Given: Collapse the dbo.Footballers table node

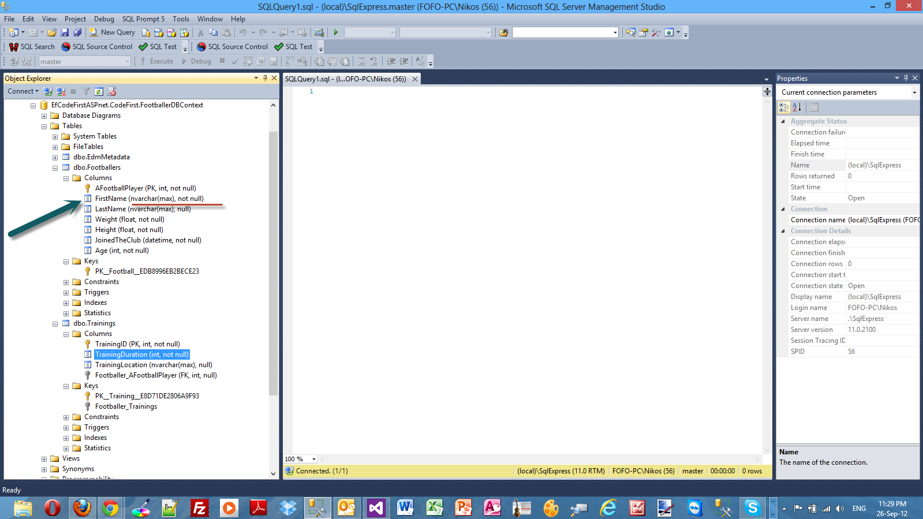Looking at the screenshot, I should [55, 168].
